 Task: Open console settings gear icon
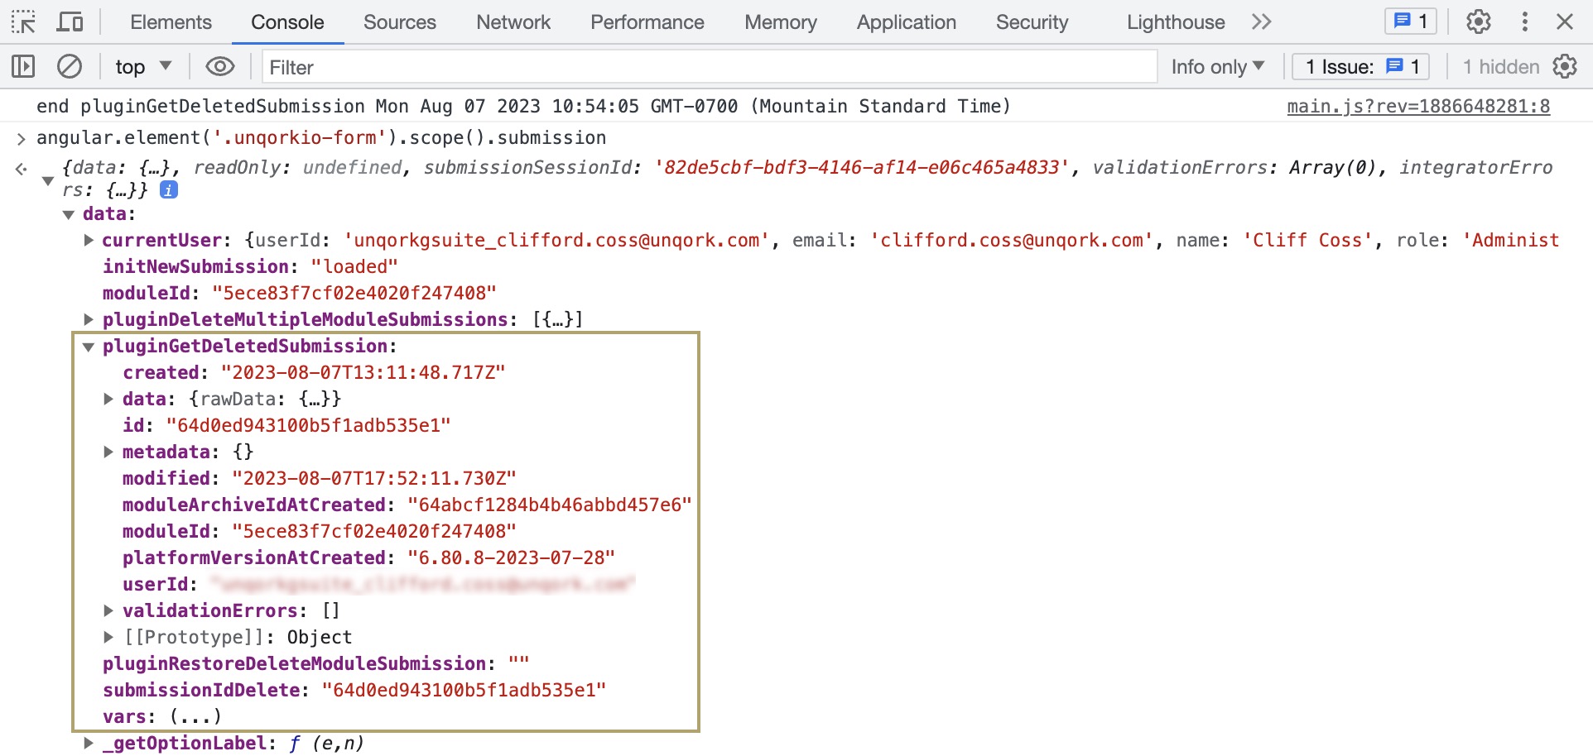pos(1565,66)
